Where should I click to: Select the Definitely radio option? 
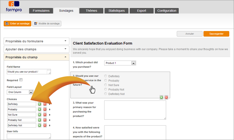tap(106, 76)
